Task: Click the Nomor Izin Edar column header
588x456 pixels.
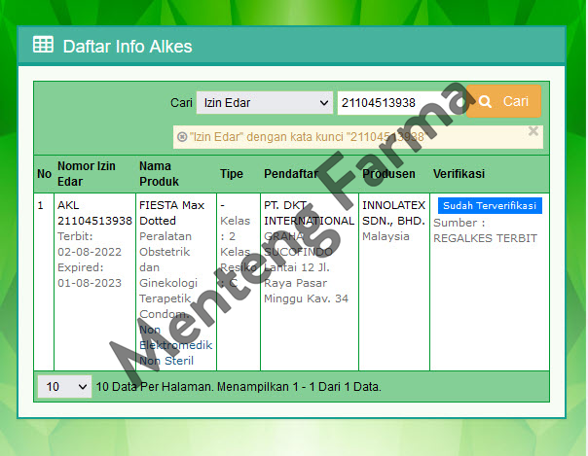Action: [x=86, y=173]
